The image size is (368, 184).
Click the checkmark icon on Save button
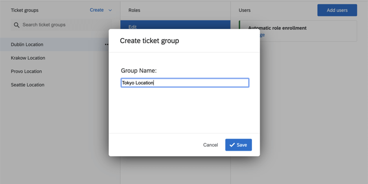232,145
